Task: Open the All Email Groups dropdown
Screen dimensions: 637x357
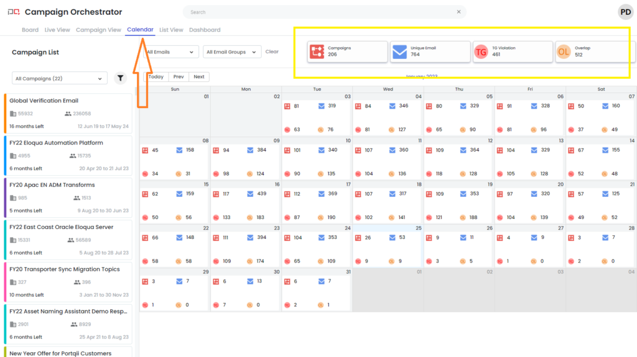Action: click(x=231, y=52)
